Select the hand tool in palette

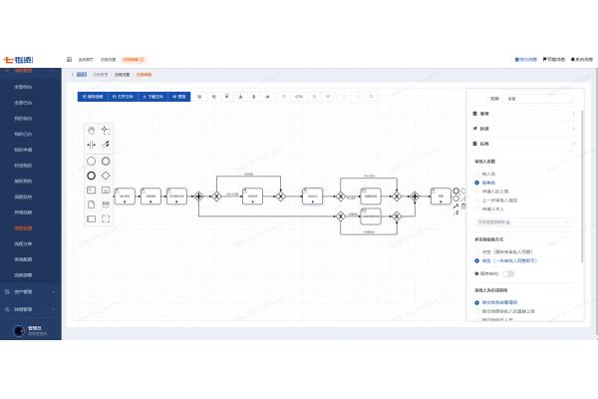point(92,130)
